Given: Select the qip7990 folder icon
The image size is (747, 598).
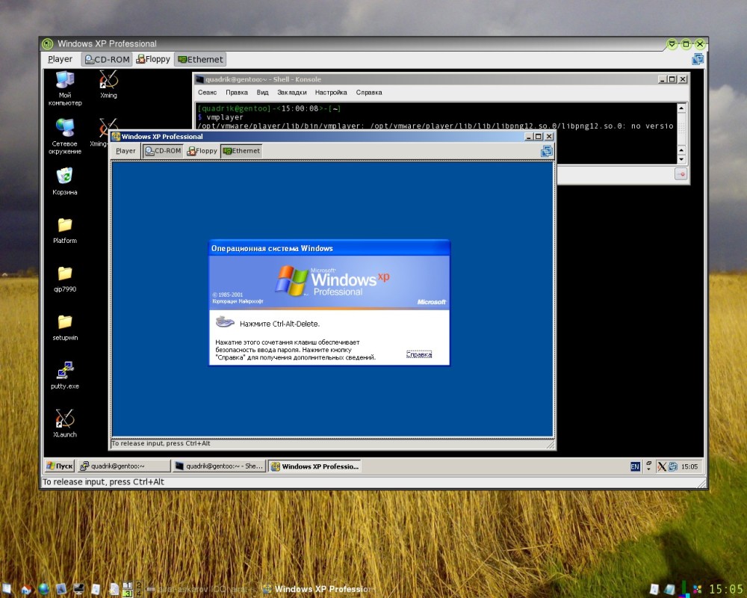Looking at the screenshot, I should click(65, 280).
